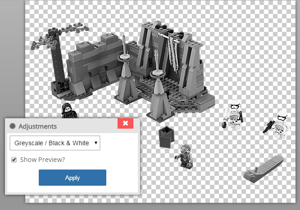This screenshot has width=300, height=210.
Task: Close the Adjustments dialog with the red X
Action: click(x=125, y=123)
